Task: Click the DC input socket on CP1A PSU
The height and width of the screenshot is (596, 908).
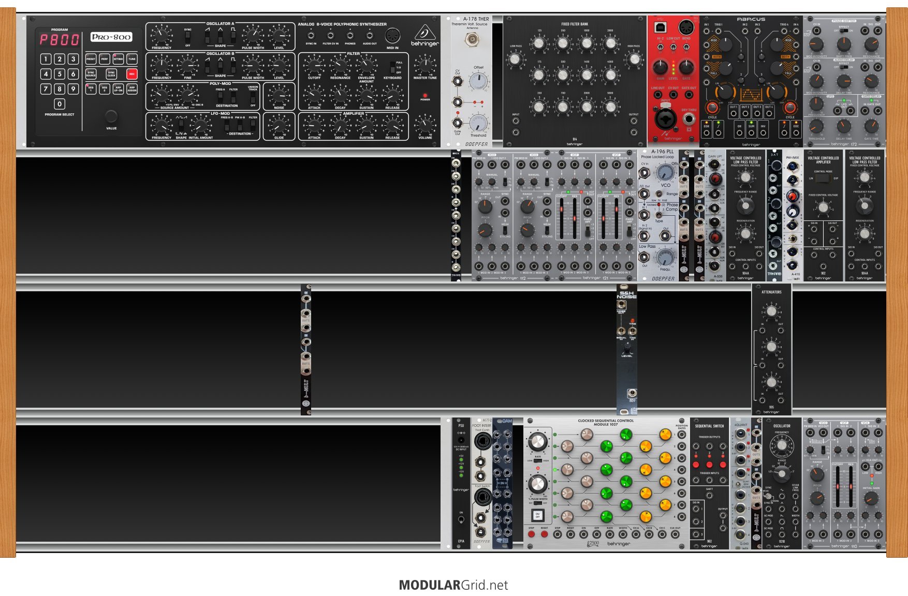Action: (x=461, y=440)
